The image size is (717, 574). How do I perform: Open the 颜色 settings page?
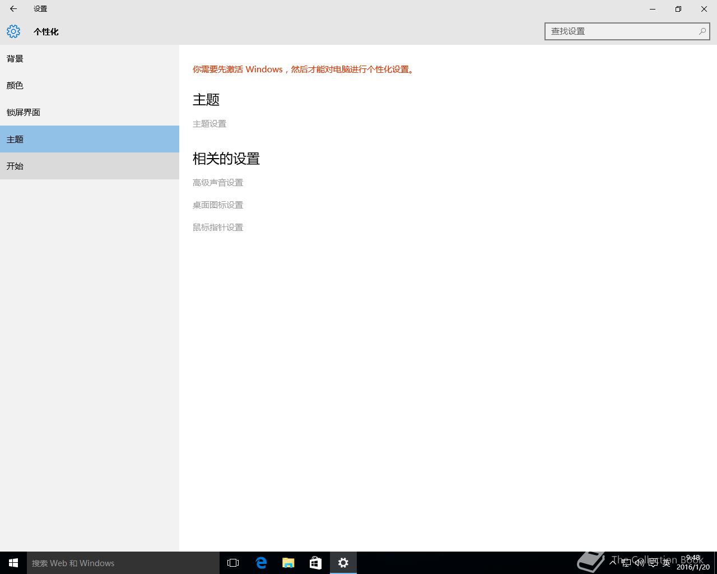(x=90, y=85)
